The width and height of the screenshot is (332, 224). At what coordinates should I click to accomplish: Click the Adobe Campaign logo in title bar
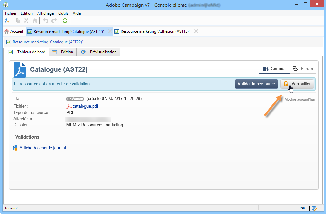click(6, 5)
